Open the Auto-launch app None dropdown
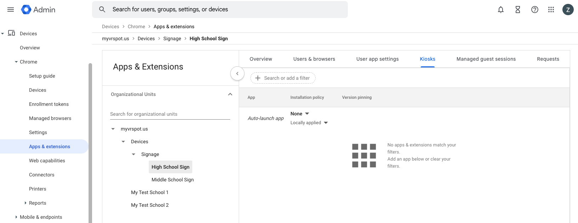 [x=300, y=114]
